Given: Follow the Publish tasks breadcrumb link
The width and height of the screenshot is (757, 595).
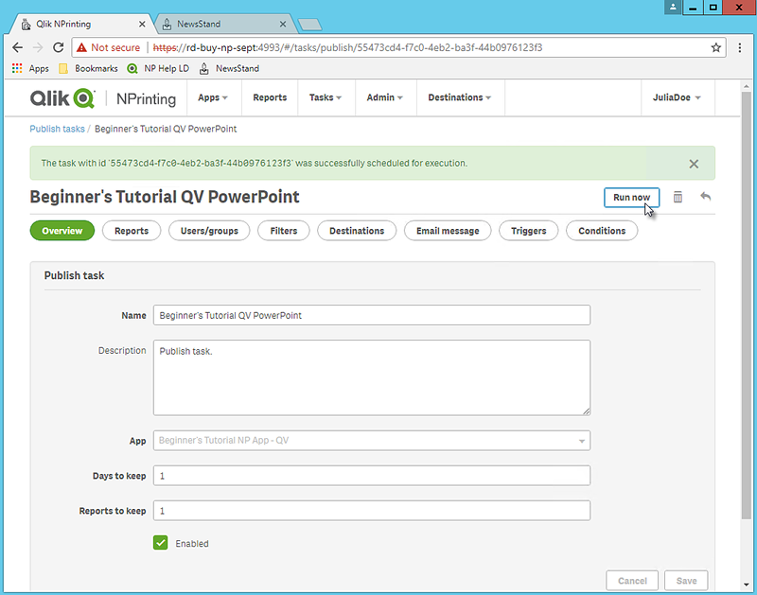Looking at the screenshot, I should 57,129.
